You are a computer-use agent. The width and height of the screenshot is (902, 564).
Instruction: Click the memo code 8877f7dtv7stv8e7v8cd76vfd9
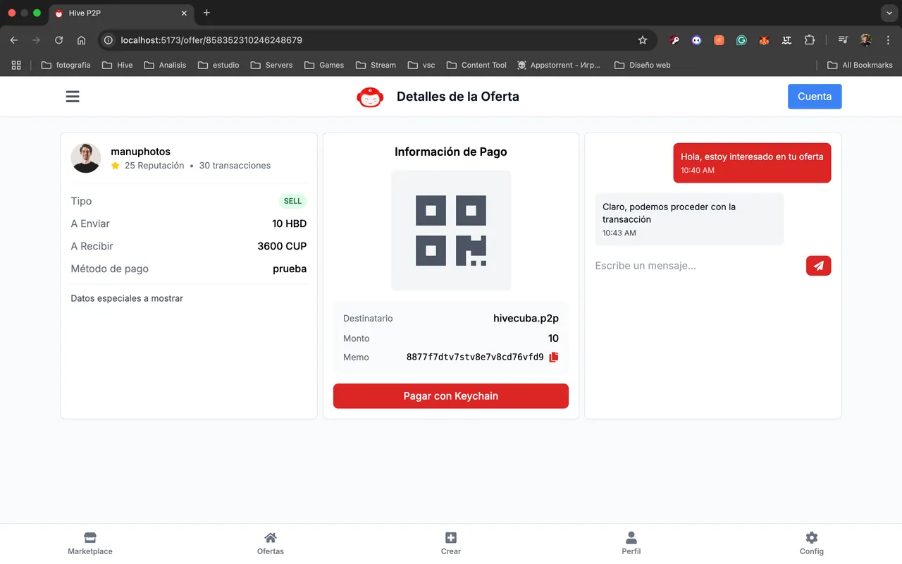click(475, 357)
